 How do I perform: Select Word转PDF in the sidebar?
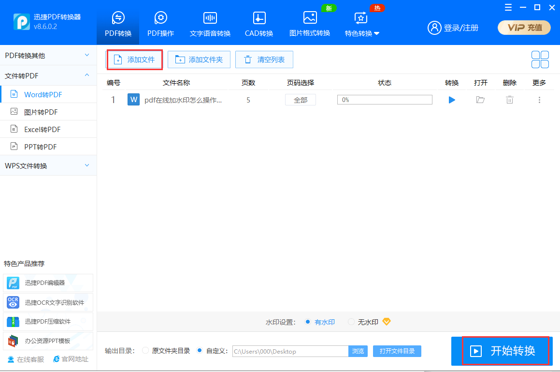(x=48, y=94)
